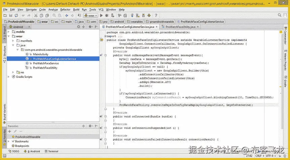
Task: Click the Copy toolbar icon
Action: click(41, 15)
